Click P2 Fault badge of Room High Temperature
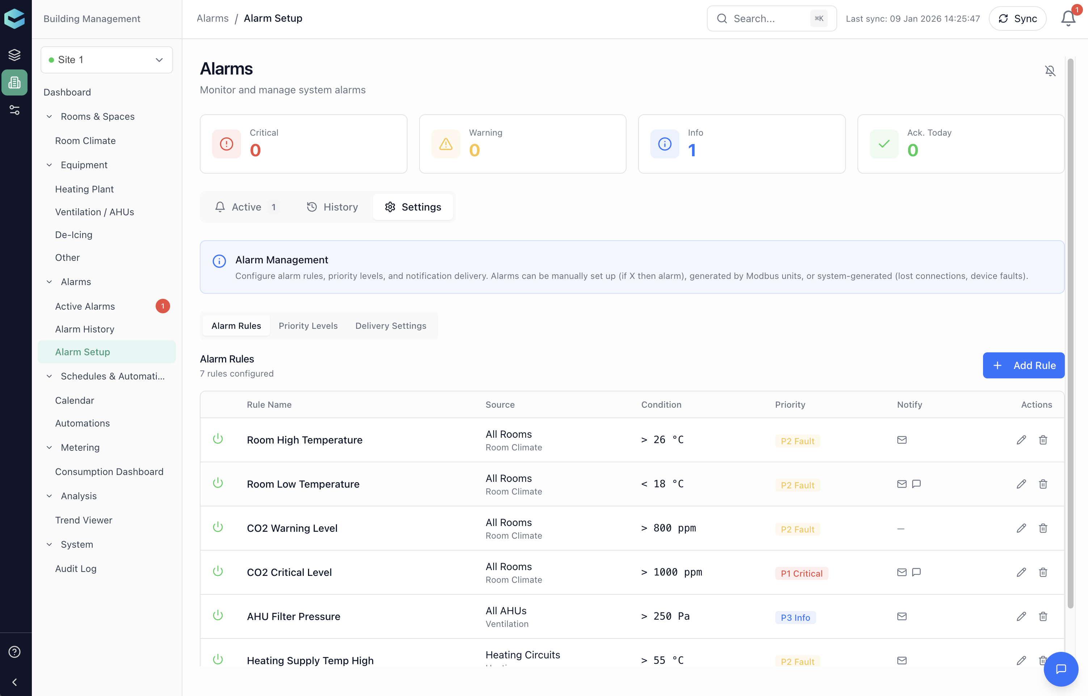The image size is (1088, 696). (797, 441)
